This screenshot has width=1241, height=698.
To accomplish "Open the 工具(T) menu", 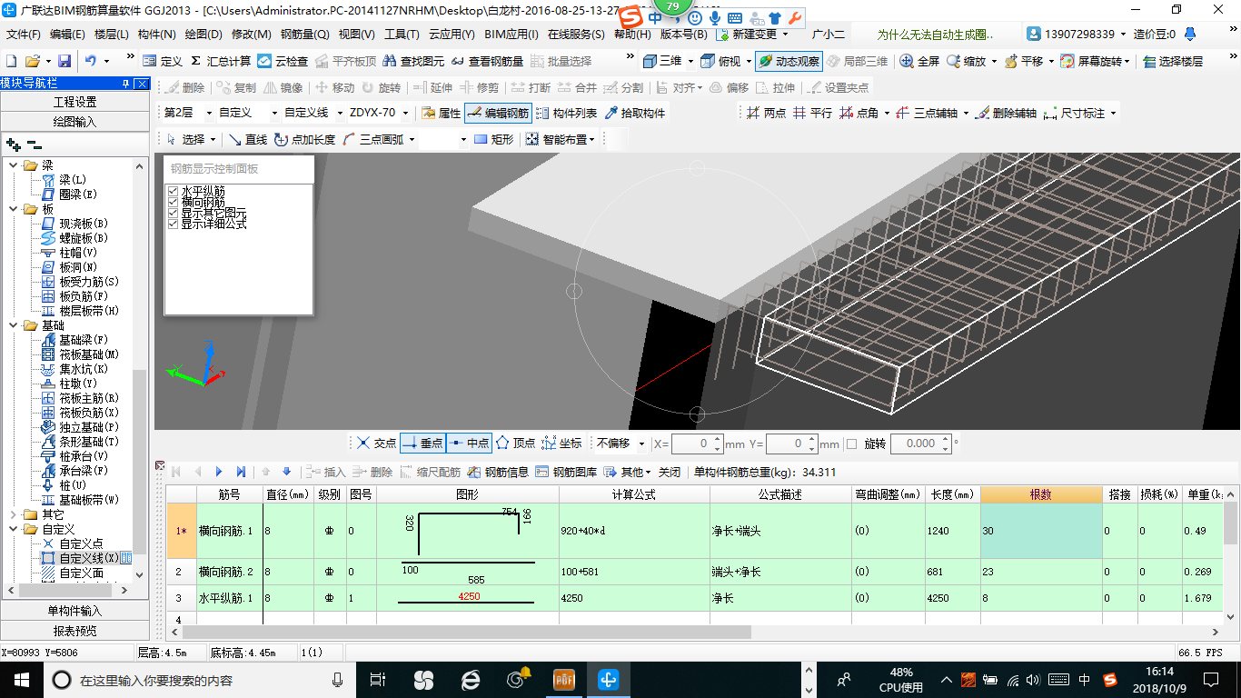I will click(x=402, y=35).
